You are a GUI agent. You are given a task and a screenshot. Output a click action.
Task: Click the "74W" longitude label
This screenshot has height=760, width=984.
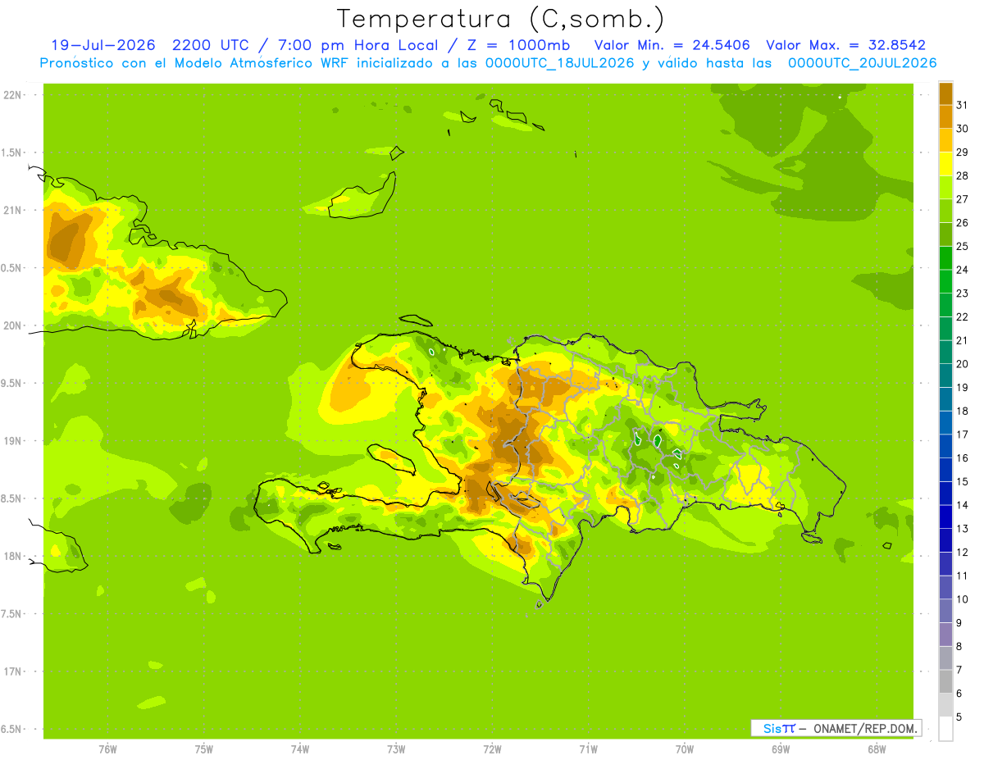[x=300, y=749]
